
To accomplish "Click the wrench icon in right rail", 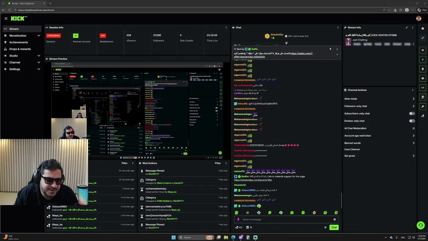I will click(x=423, y=106).
